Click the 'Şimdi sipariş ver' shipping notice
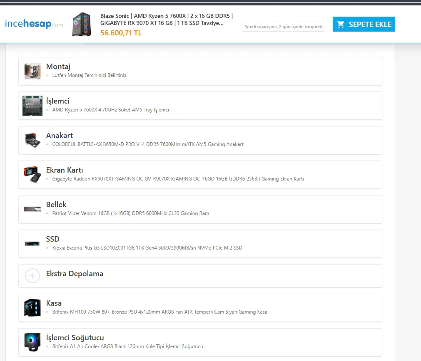421x361 pixels. (x=283, y=27)
